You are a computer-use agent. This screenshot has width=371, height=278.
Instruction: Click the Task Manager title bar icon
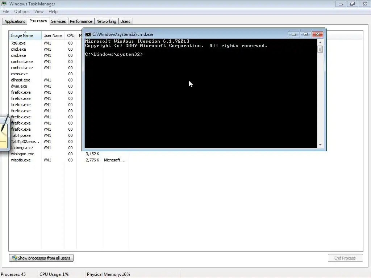pos(4,4)
